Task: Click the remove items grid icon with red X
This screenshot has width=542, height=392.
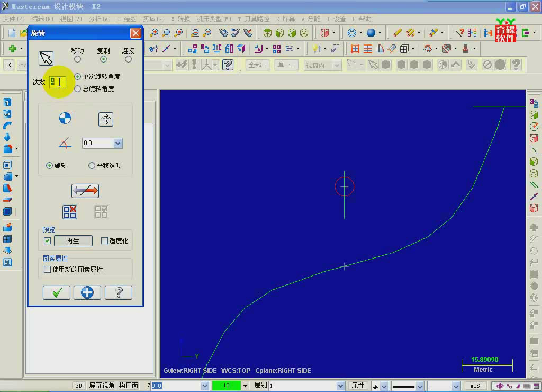Action: [x=70, y=212]
